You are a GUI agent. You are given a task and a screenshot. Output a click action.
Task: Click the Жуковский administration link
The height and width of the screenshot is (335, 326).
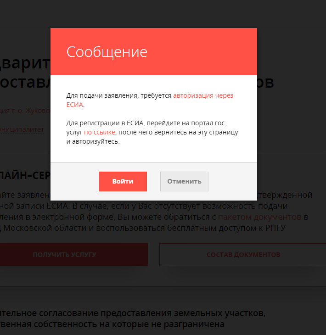tap(25, 111)
